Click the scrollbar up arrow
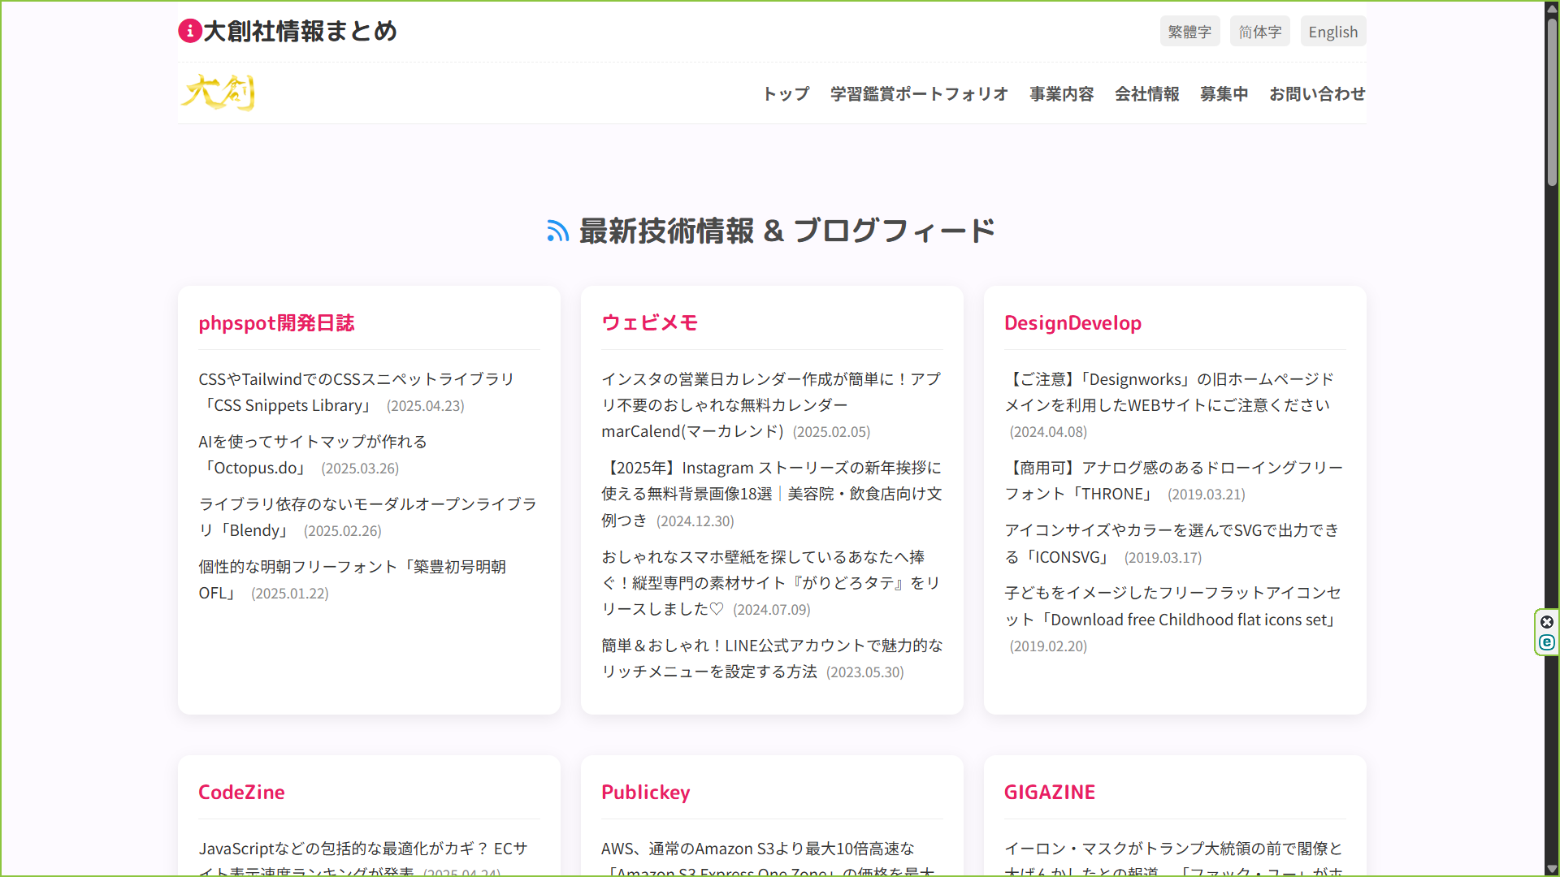 coord(1552,7)
